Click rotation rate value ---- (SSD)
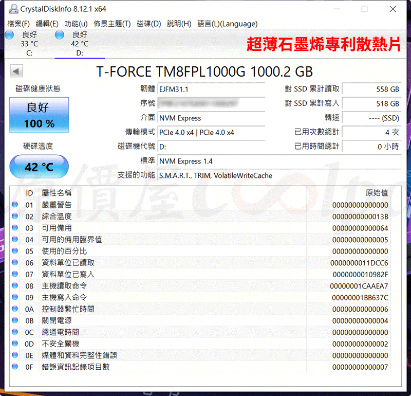This screenshot has width=411, height=396. pyautogui.click(x=371, y=118)
